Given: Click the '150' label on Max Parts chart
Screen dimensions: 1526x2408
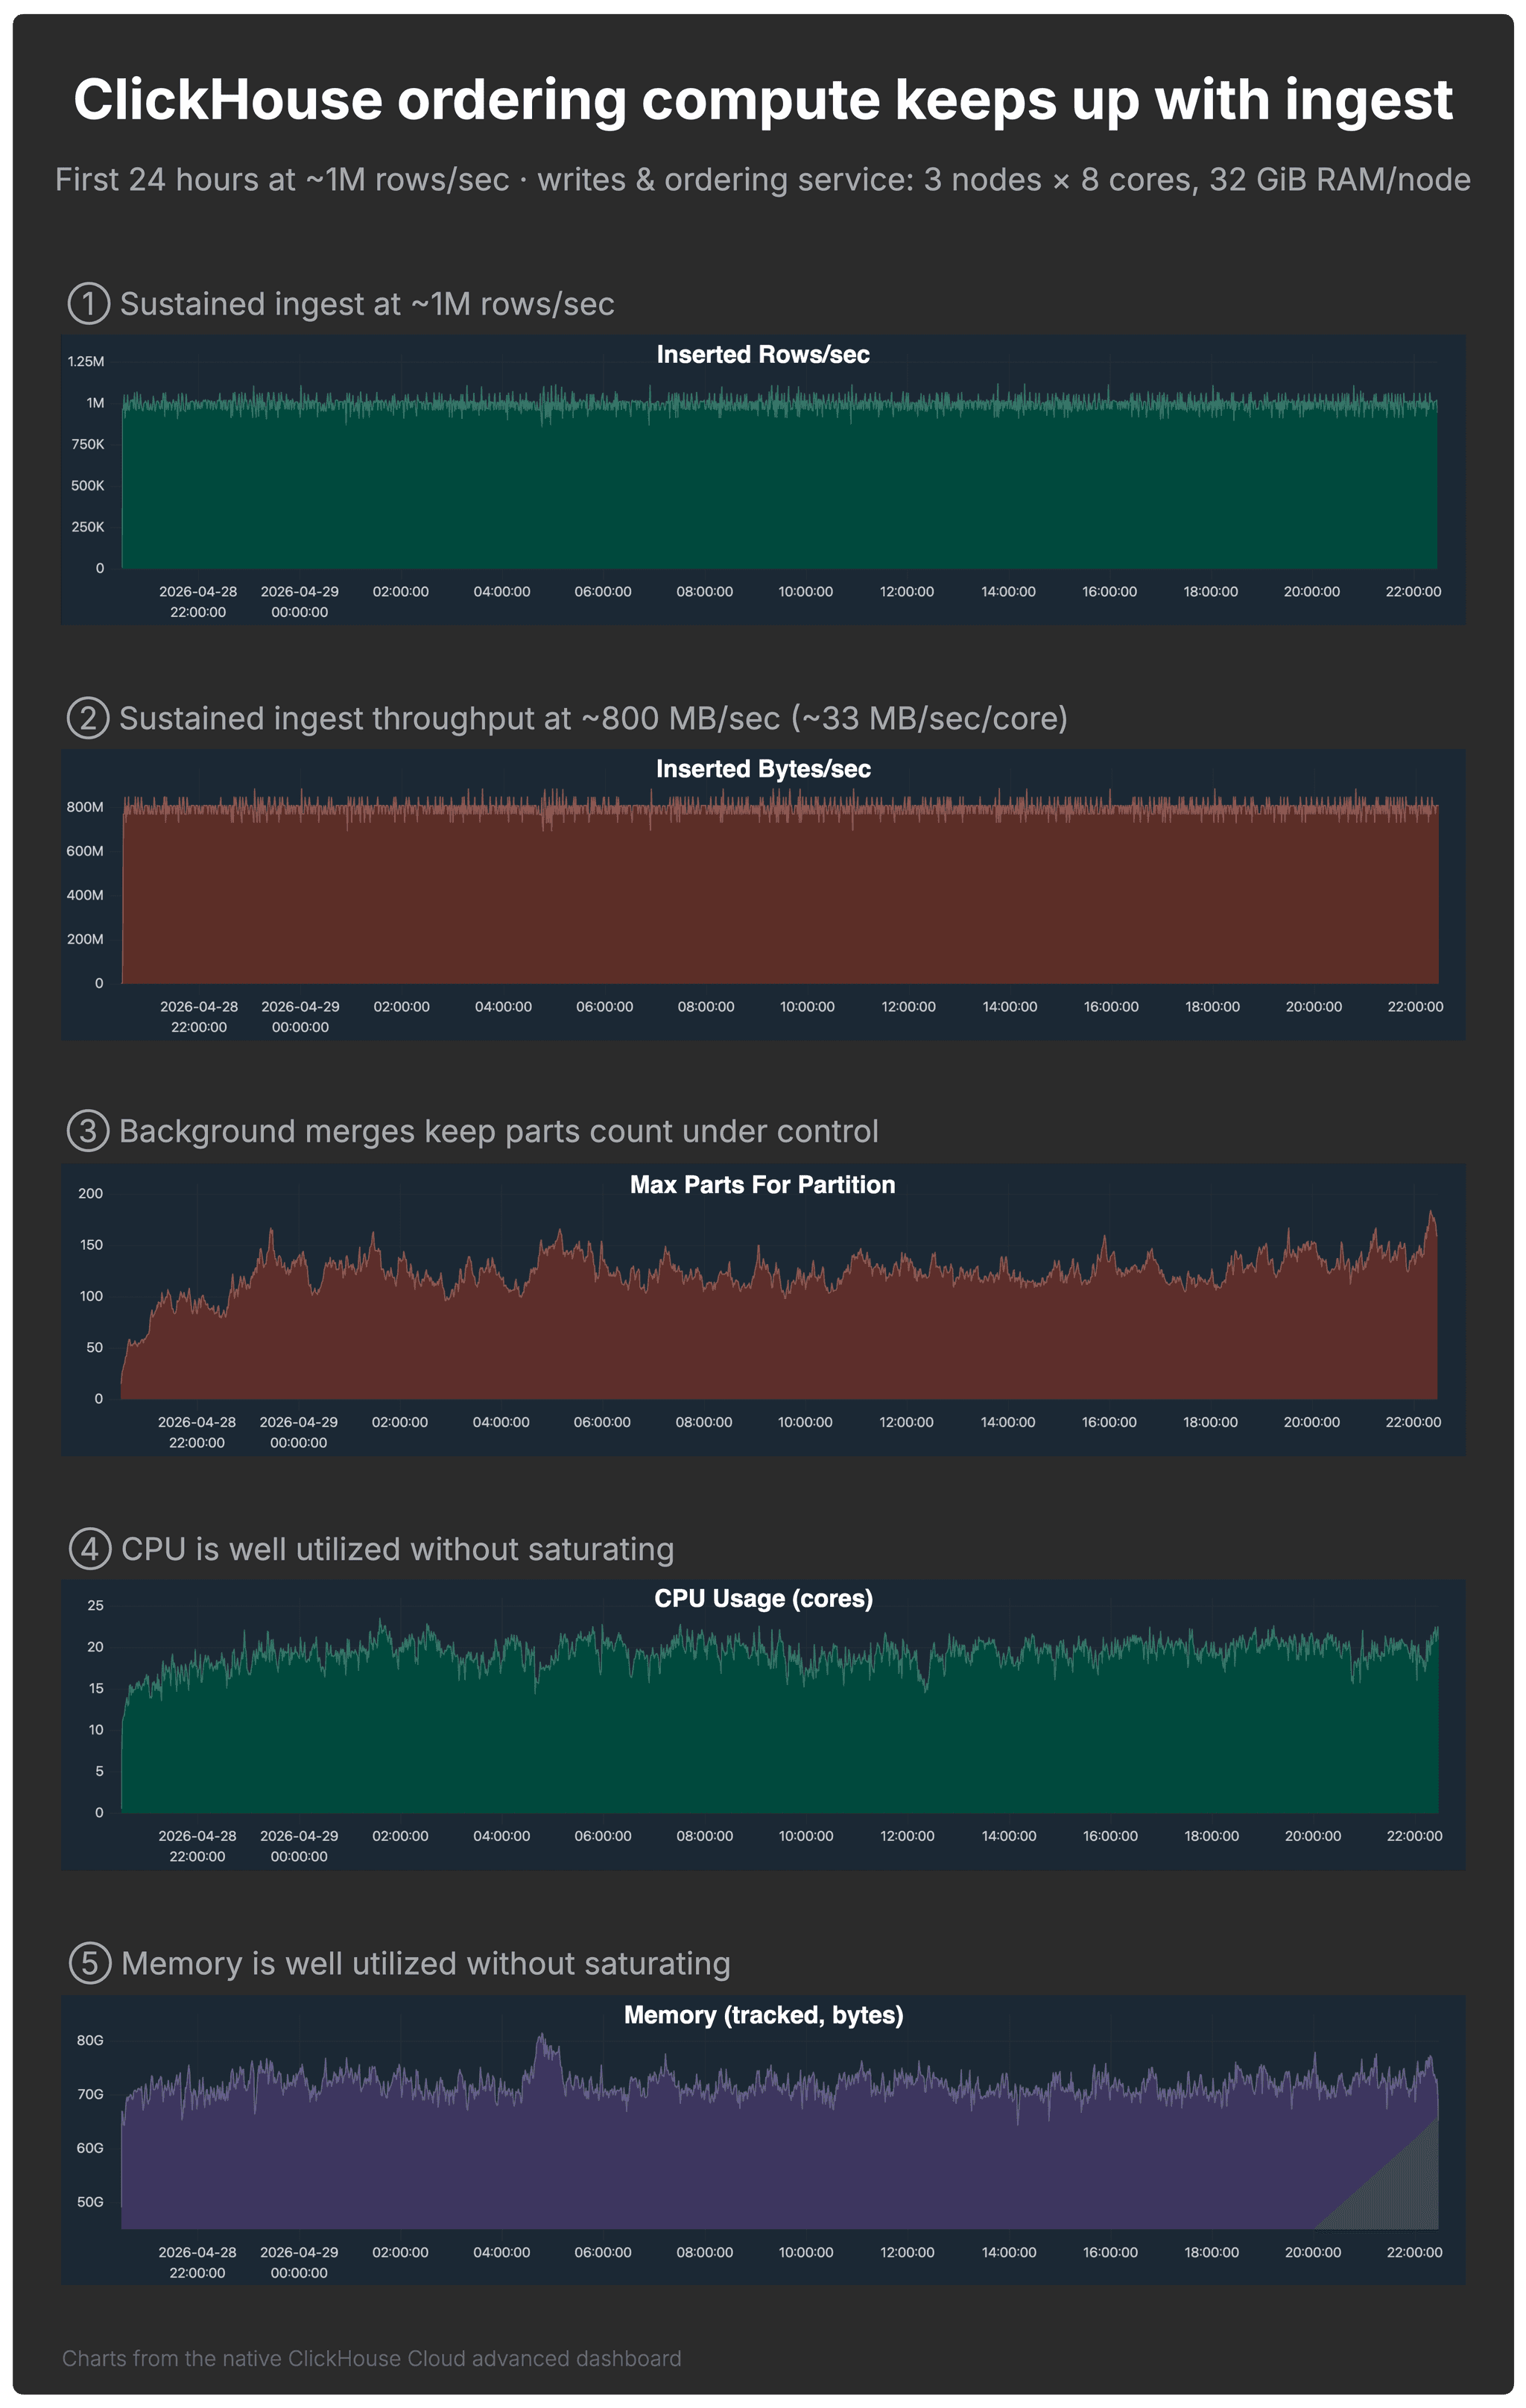Looking at the screenshot, I should point(91,1245).
